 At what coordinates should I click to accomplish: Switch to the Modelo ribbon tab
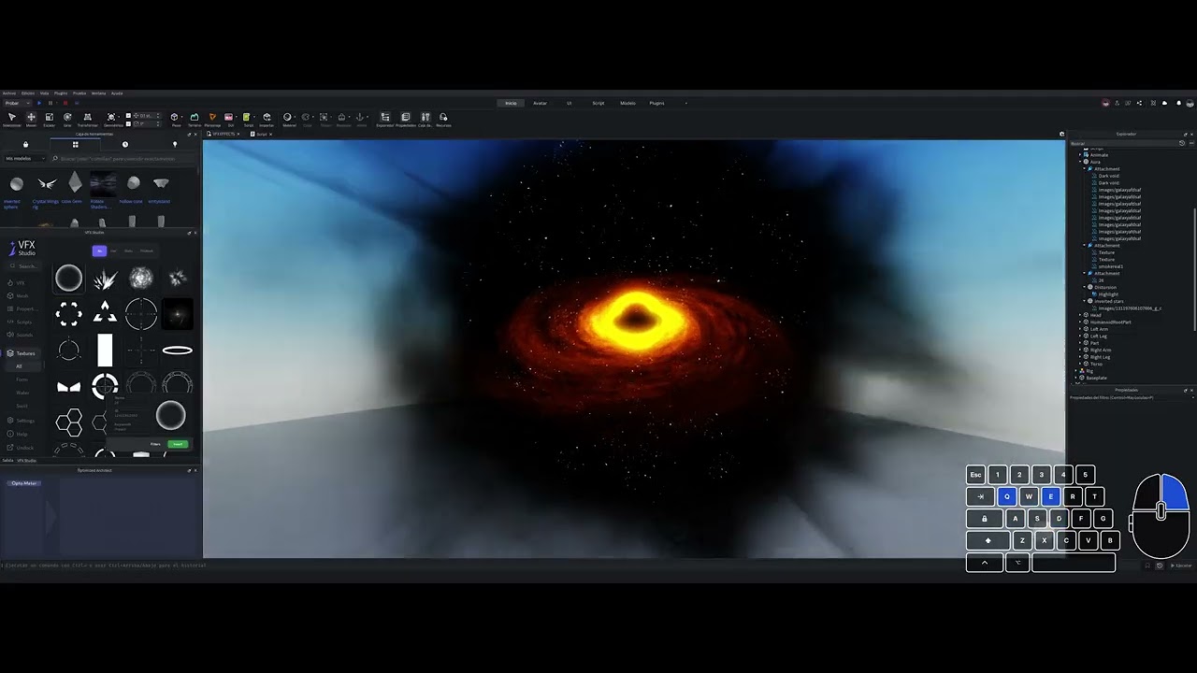point(627,103)
